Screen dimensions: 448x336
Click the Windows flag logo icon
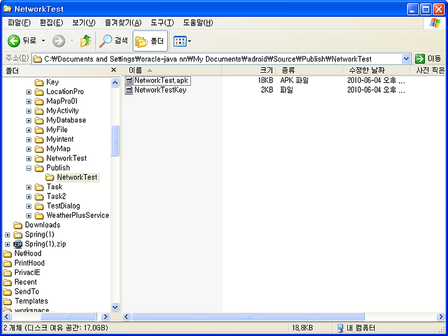point(434,23)
